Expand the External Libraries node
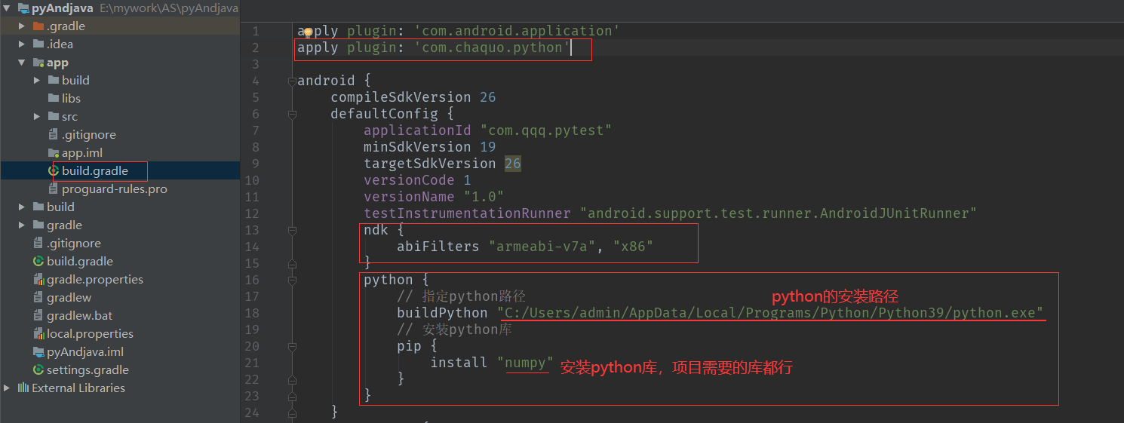 (x=7, y=388)
